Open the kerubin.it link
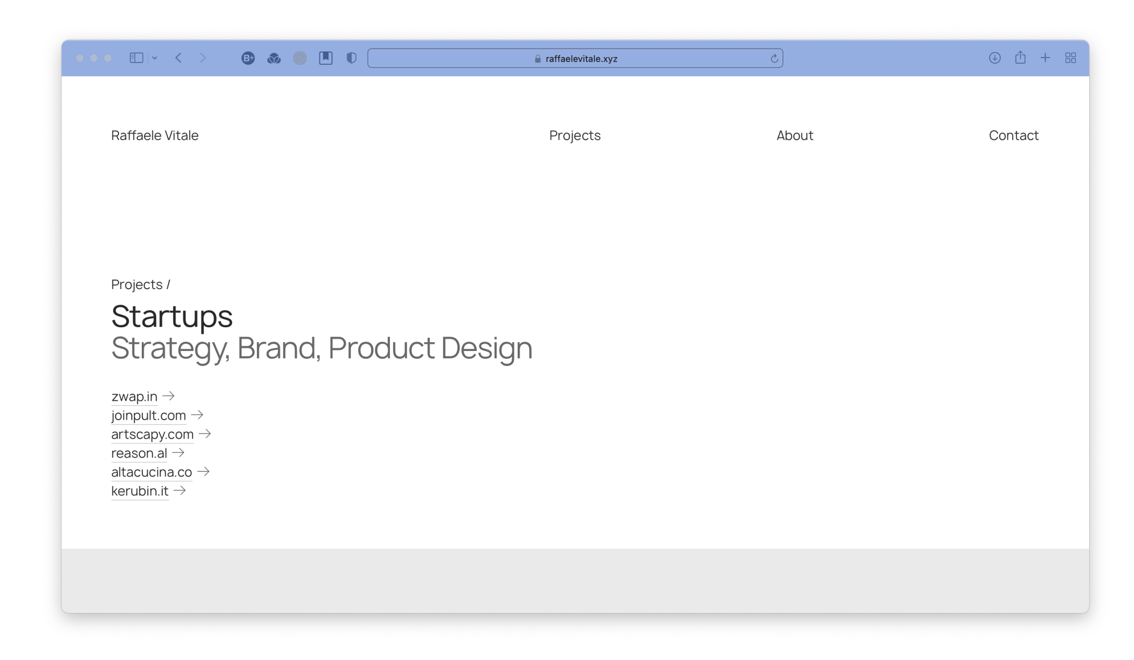This screenshot has width=1134, height=660. [x=140, y=491]
